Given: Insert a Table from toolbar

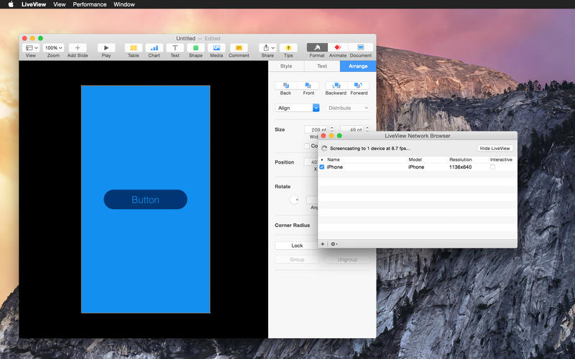Looking at the screenshot, I should pyautogui.click(x=133, y=47).
